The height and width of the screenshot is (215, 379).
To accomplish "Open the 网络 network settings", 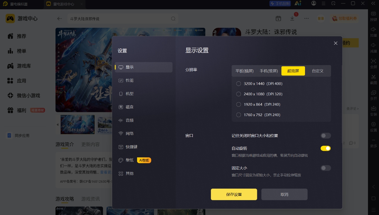I will [x=144, y=133].
